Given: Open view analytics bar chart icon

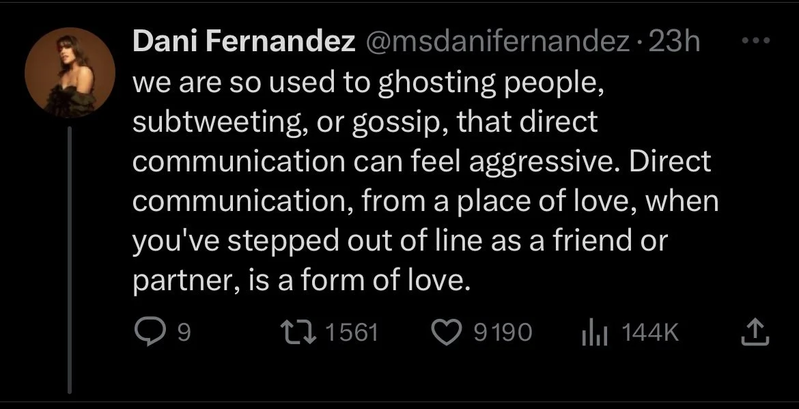Looking at the screenshot, I should pos(594,333).
